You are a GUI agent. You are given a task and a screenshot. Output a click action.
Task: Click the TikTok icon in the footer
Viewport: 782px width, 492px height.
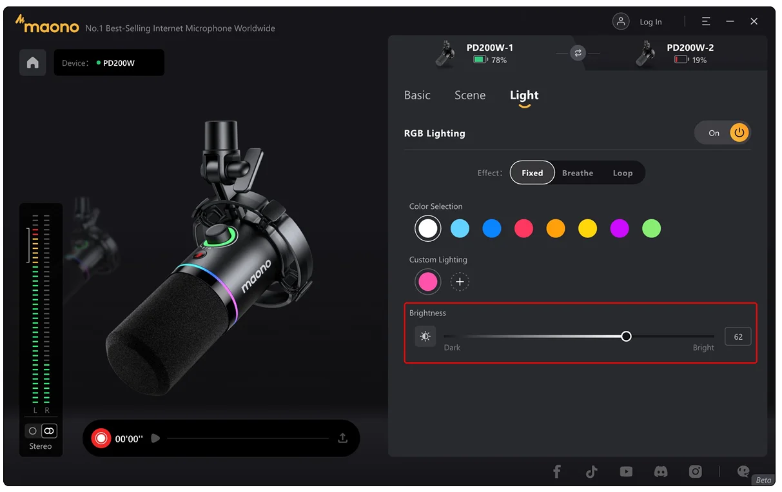tap(591, 471)
